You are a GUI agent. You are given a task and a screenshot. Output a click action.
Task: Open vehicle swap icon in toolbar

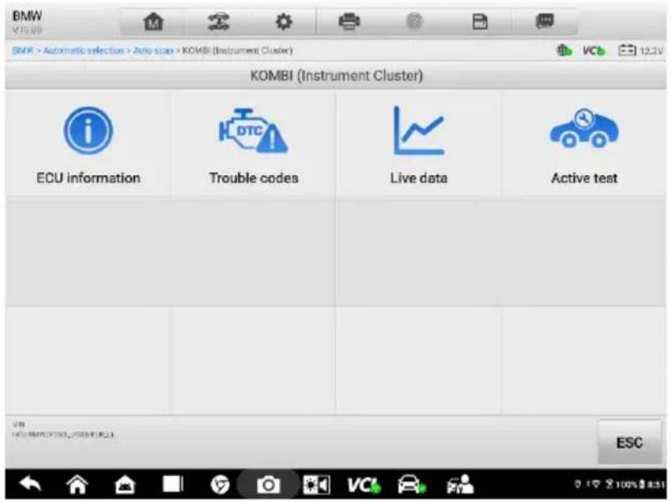pos(218,21)
